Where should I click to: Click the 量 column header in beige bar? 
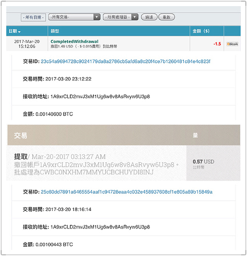195,135
